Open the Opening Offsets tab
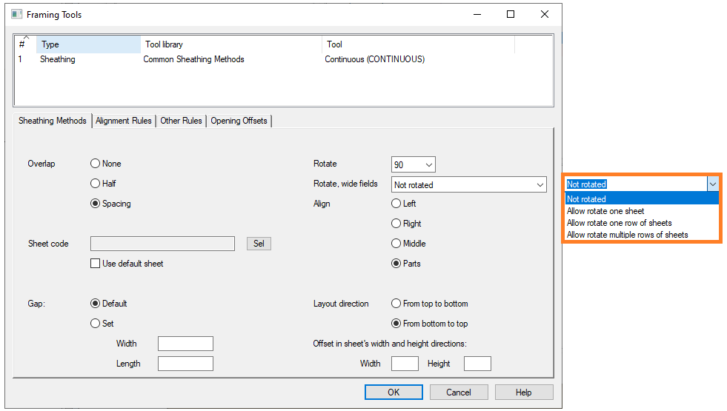Image resolution: width=727 pixels, height=411 pixels. point(239,121)
